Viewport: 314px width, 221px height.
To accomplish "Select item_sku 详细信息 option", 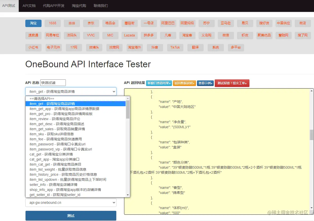I will pos(75,134).
